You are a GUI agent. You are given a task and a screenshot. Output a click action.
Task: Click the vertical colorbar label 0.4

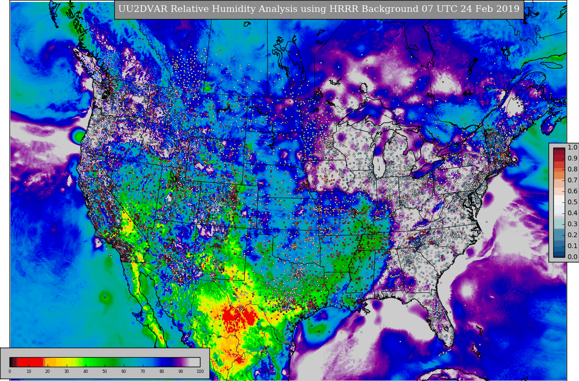572,213
